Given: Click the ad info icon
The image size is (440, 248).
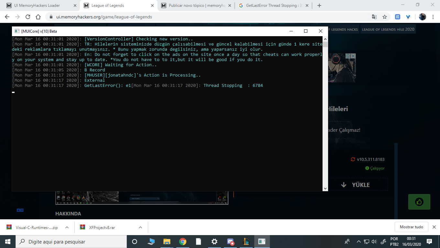Looking at the screenshot, I should point(348,56).
